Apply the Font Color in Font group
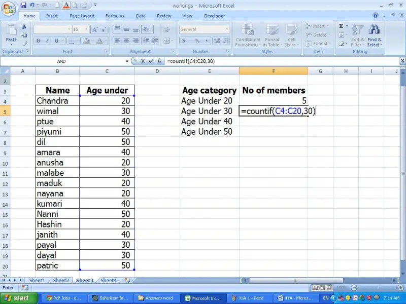 [x=99, y=41]
